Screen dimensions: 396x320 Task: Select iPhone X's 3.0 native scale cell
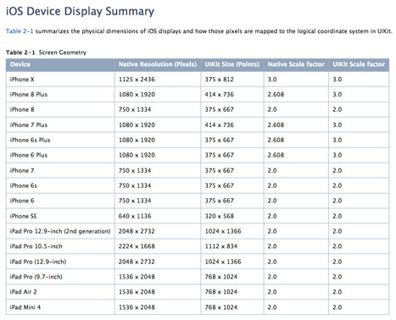(296, 80)
